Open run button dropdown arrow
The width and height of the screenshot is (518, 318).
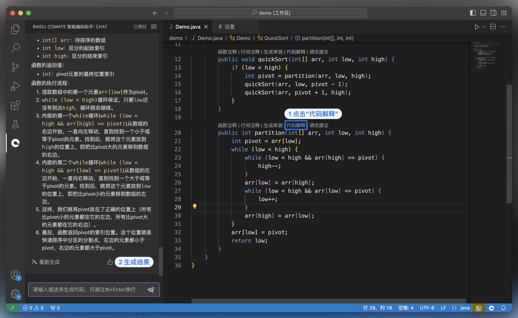(484, 27)
